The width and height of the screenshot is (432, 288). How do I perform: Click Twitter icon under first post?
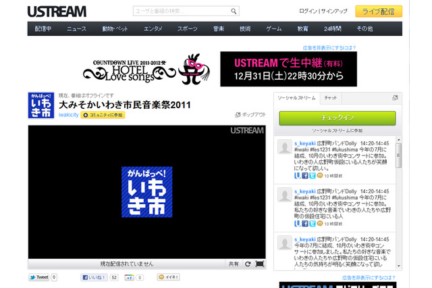(312, 176)
